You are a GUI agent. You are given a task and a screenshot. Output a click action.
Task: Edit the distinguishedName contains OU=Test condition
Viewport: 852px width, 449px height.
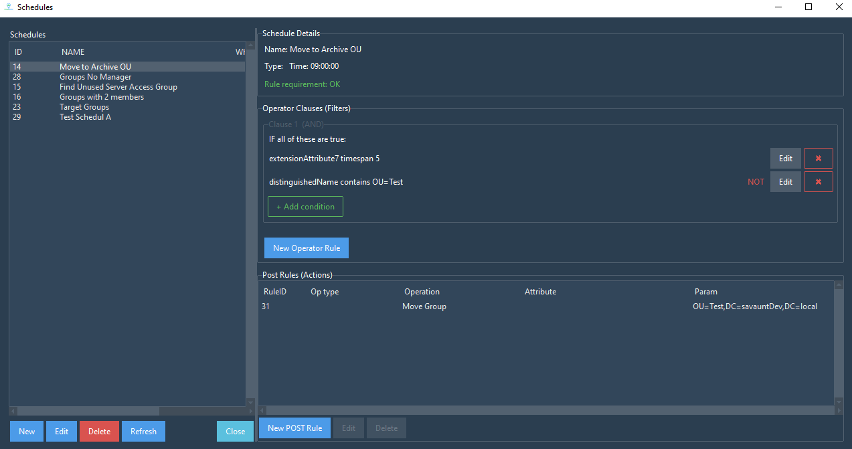(785, 182)
